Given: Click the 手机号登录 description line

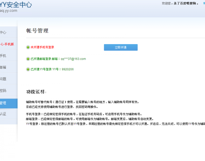Looking at the screenshot, I should (84, 114).
